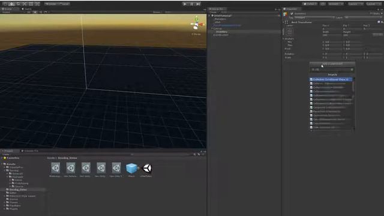Select the EventSystem object in the Hierarchy
Screen dimensions: 384x216
pyautogui.click(x=221, y=35)
